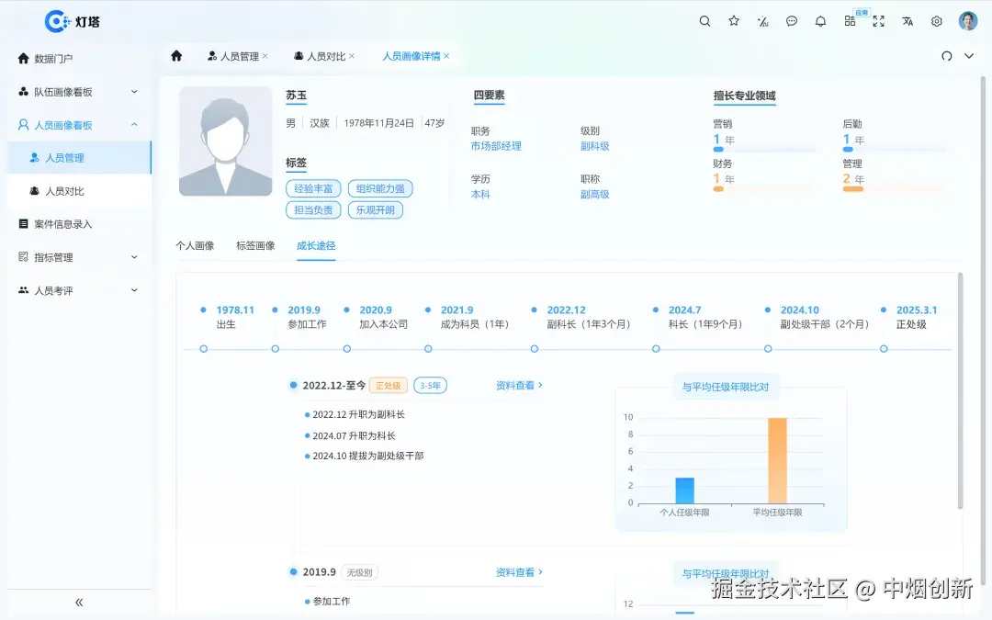Open the message bubble icon in top bar
The width and height of the screenshot is (992, 620).
pyautogui.click(x=792, y=20)
